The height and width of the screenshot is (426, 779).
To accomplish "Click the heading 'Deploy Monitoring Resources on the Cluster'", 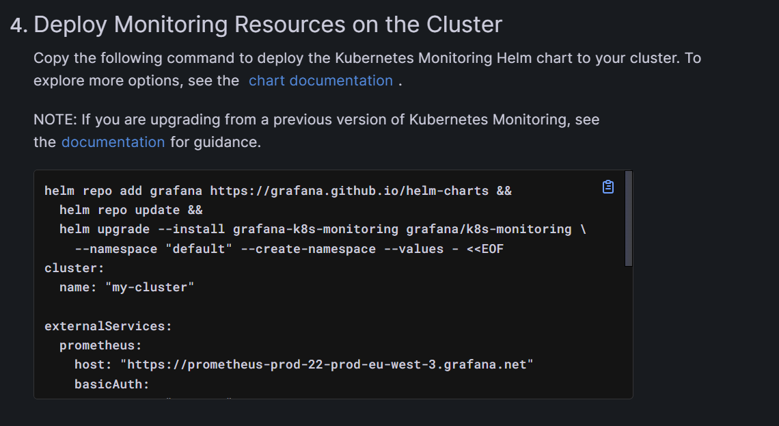I will pyautogui.click(x=268, y=25).
